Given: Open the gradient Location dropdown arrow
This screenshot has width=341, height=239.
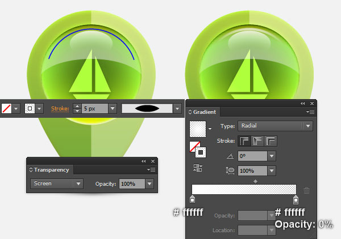Looking at the screenshot, I should 272,231.
